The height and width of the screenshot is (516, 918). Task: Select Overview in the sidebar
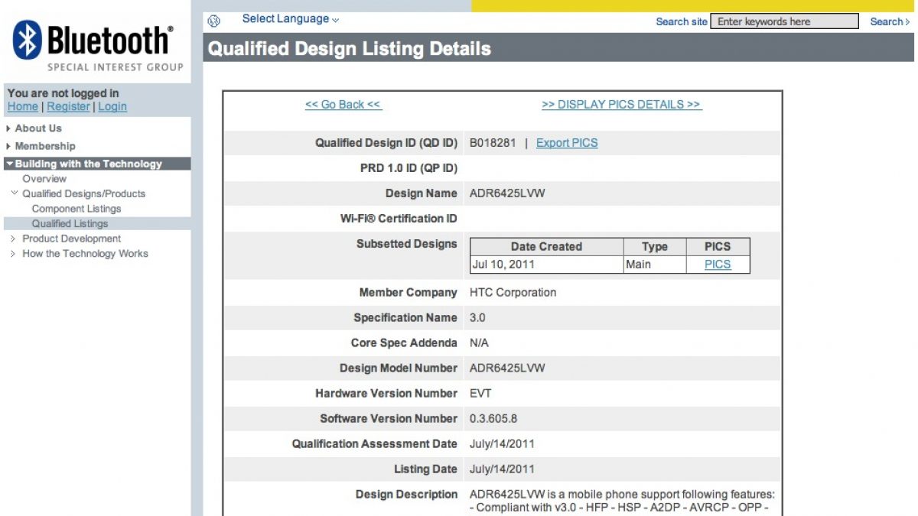click(x=44, y=179)
